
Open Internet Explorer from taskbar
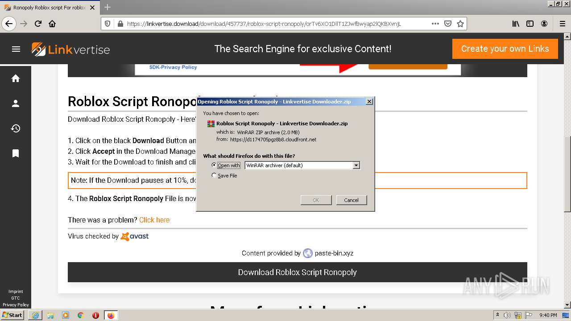pos(35,315)
